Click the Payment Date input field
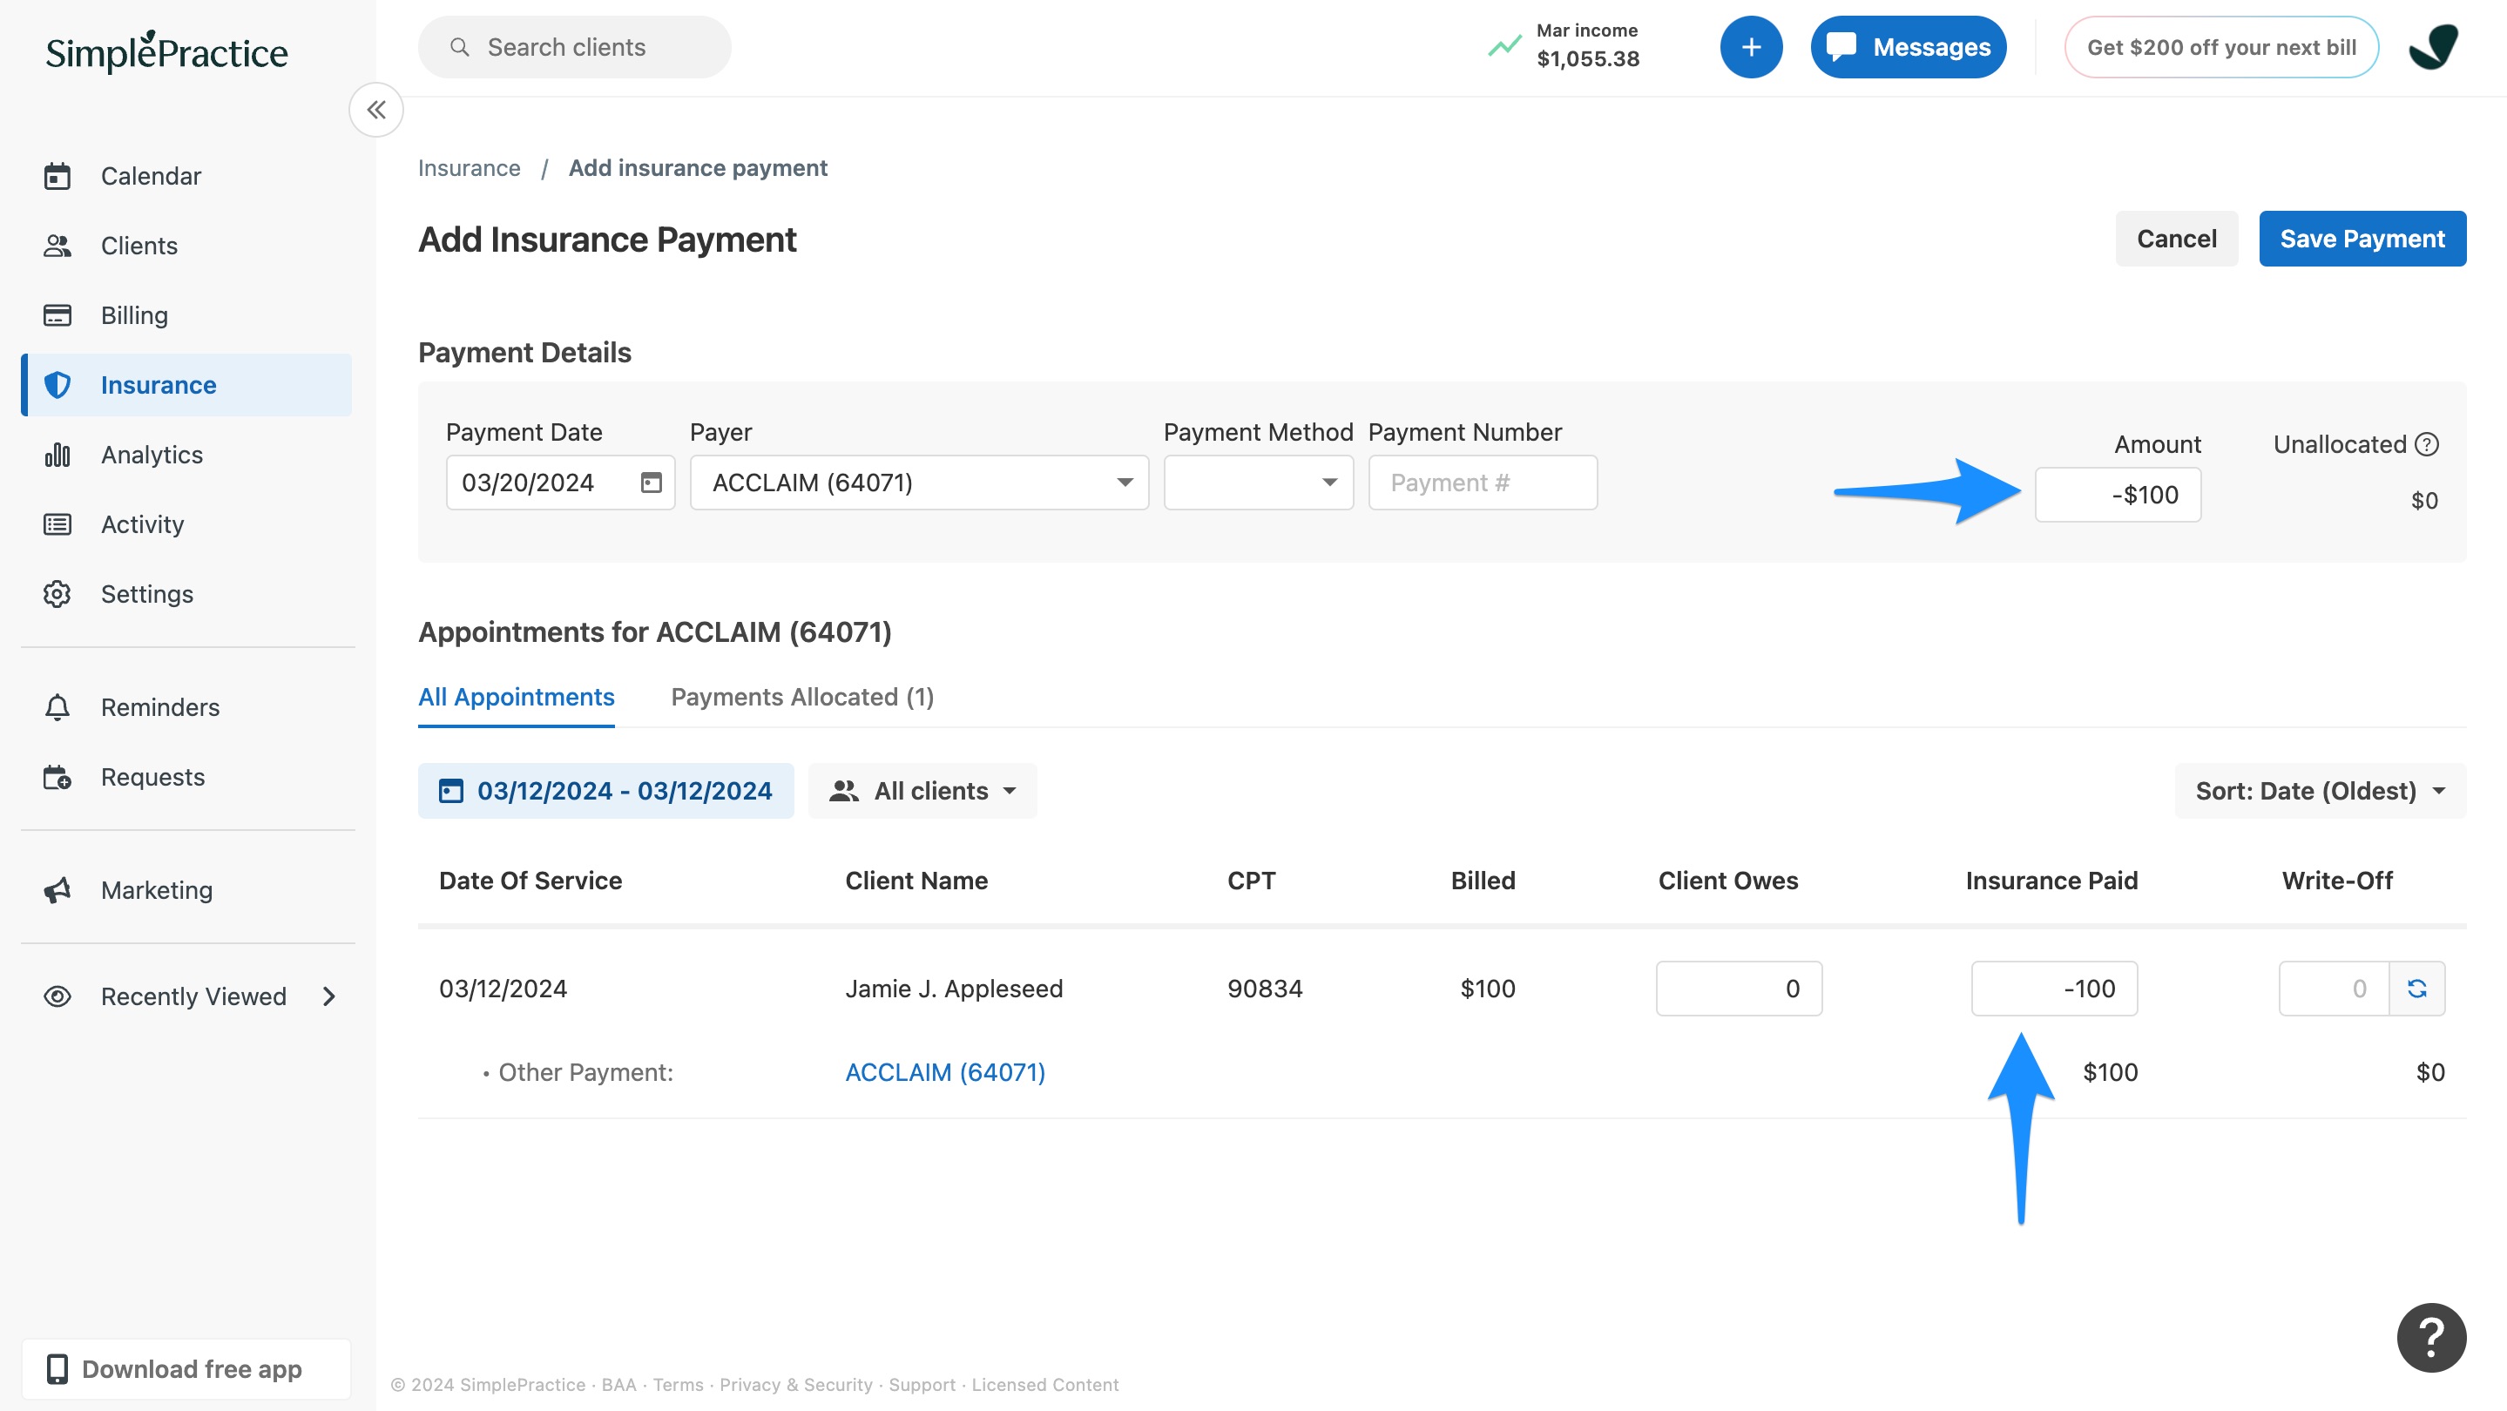 [x=559, y=483]
